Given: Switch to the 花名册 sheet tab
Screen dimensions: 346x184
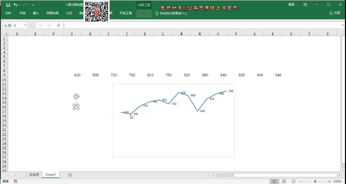Looking at the screenshot, I should (34, 175).
